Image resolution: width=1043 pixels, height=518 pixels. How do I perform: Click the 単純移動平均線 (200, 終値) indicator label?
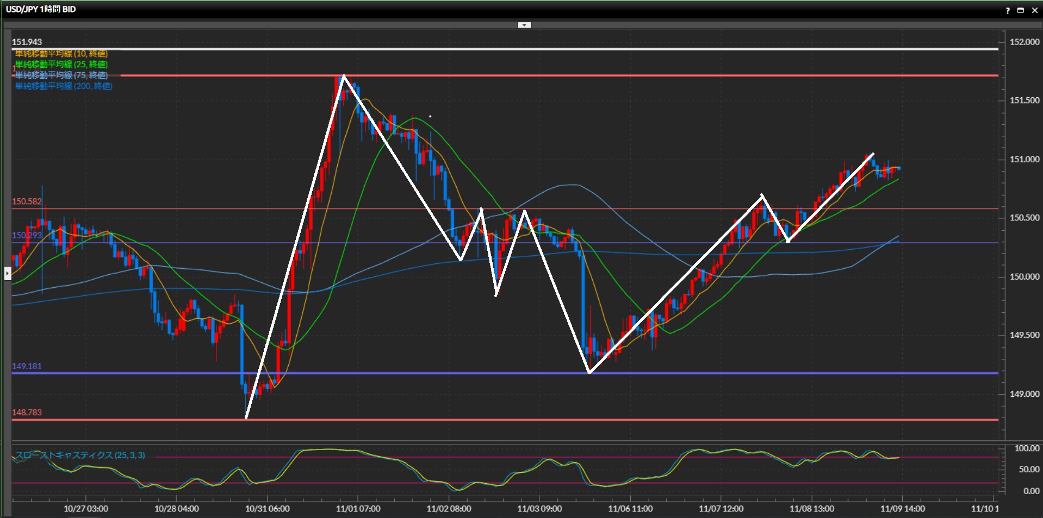[x=64, y=86]
